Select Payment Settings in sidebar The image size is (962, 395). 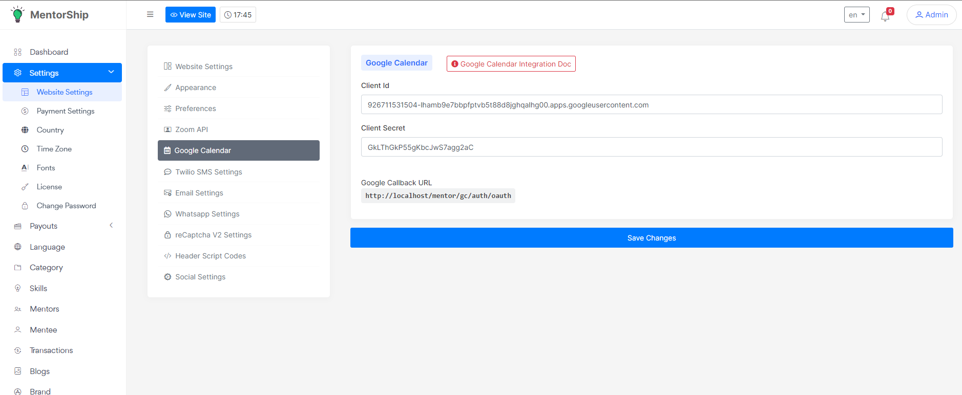(66, 111)
